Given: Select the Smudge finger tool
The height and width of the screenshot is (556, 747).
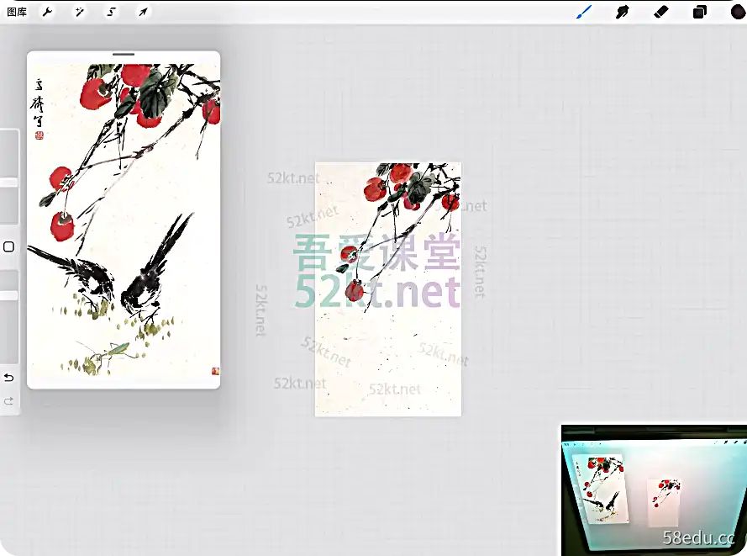Looking at the screenshot, I should 622,12.
